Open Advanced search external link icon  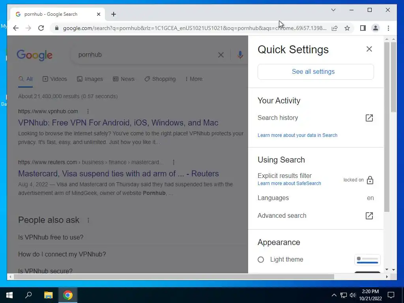pyautogui.click(x=369, y=216)
